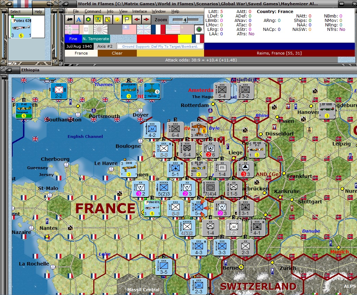Click the Potez 631 thumbnail in the unit panel

[21, 27]
